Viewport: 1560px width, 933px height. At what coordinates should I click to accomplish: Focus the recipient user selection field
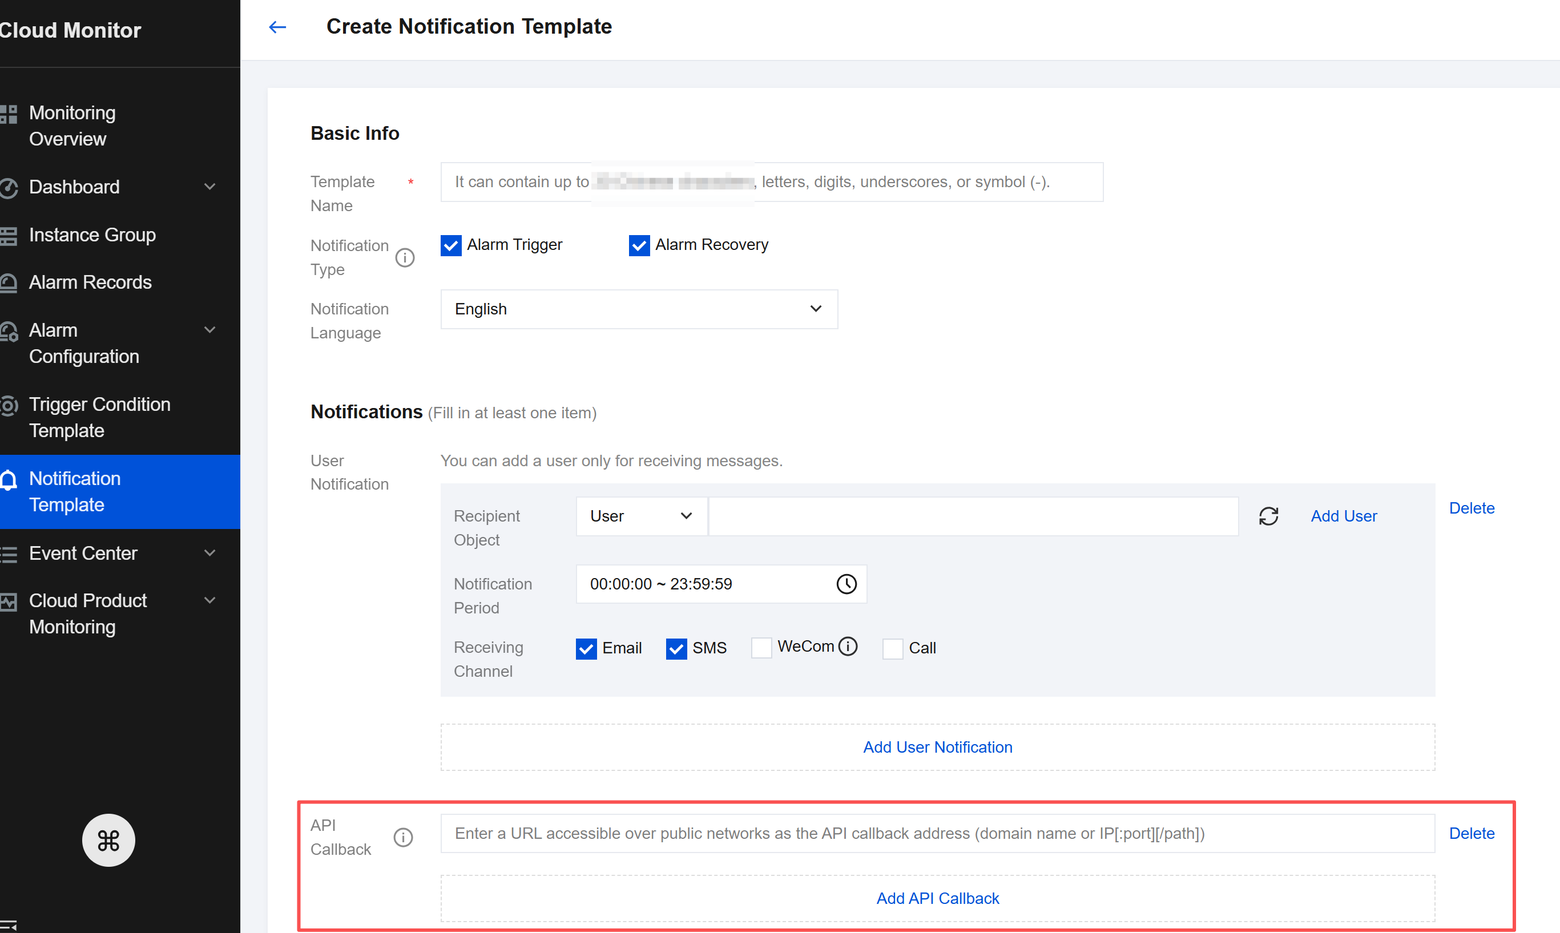[x=973, y=516]
